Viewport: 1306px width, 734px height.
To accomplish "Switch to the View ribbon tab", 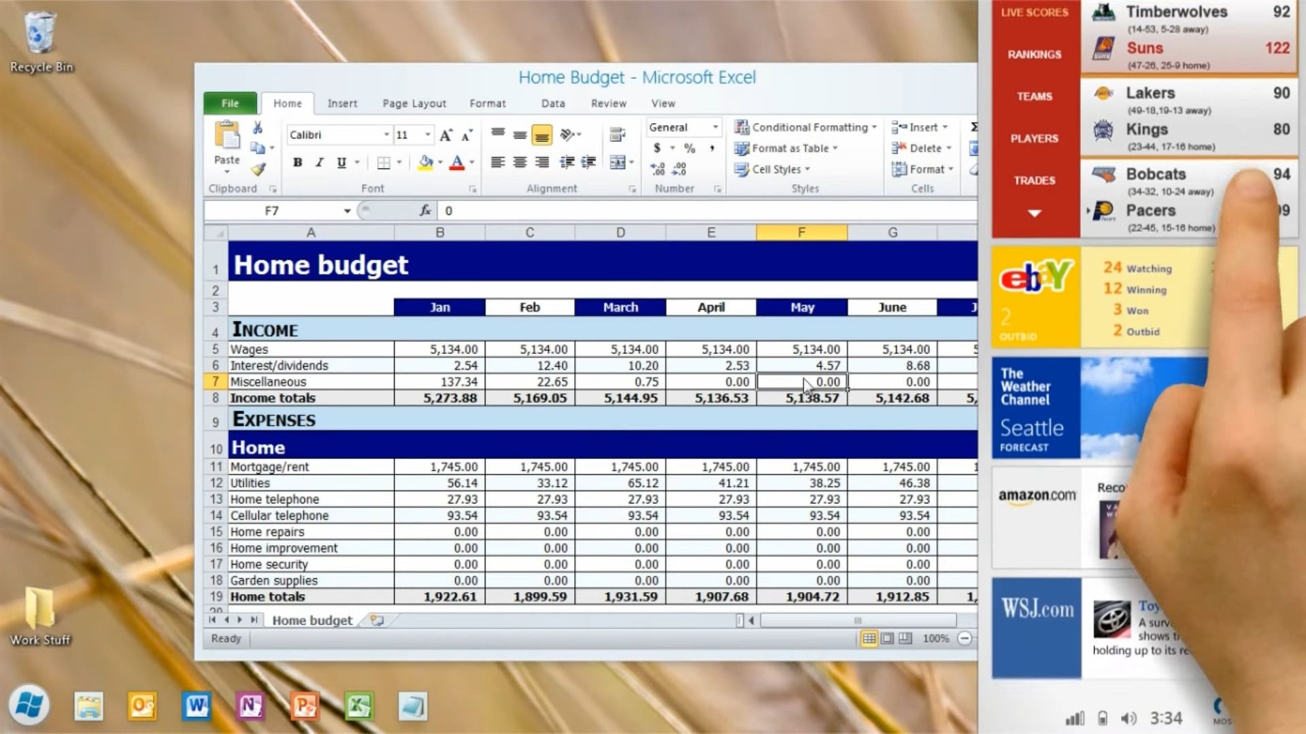I will pyautogui.click(x=663, y=103).
